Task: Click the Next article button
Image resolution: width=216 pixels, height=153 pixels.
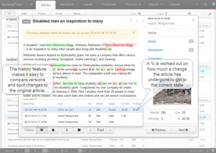Action: tap(183, 130)
